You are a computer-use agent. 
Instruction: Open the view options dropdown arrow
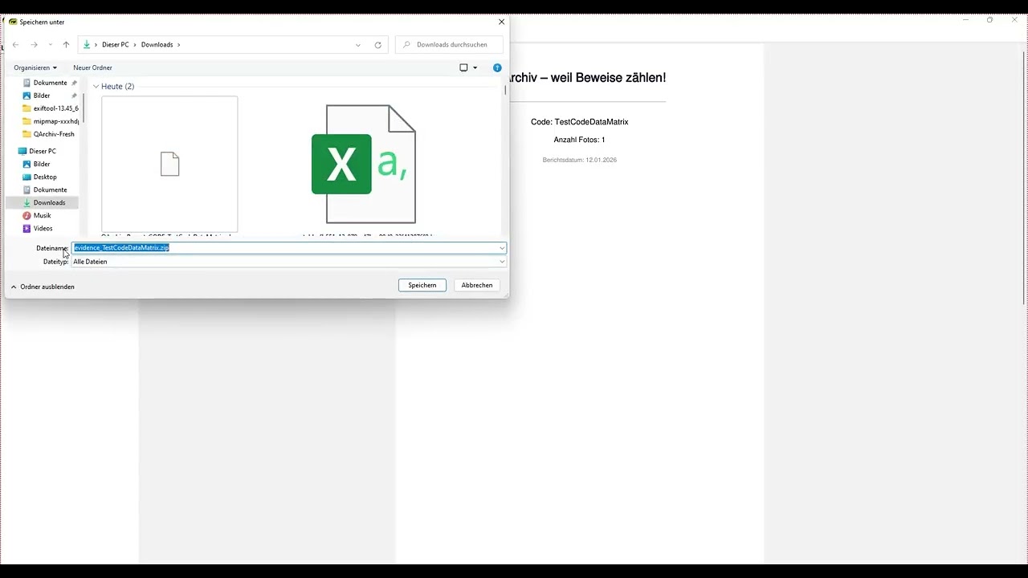pos(475,67)
